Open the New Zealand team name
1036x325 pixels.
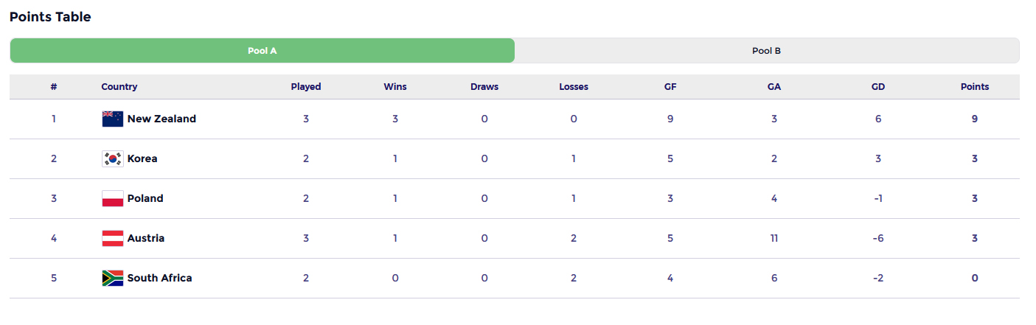[161, 119]
